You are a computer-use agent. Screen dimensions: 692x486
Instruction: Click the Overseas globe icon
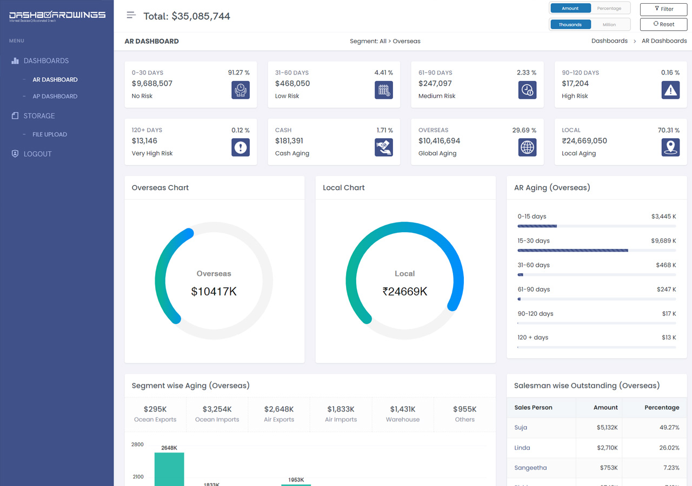click(x=527, y=147)
